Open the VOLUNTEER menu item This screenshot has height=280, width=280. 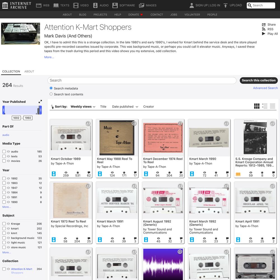pos(192,15)
